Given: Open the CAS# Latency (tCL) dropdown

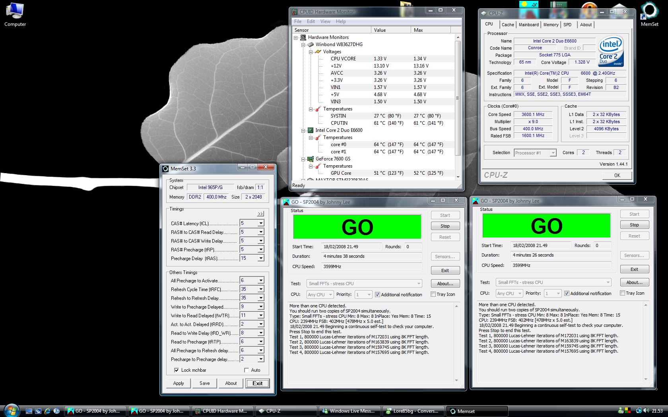Looking at the screenshot, I should pyautogui.click(x=261, y=223).
